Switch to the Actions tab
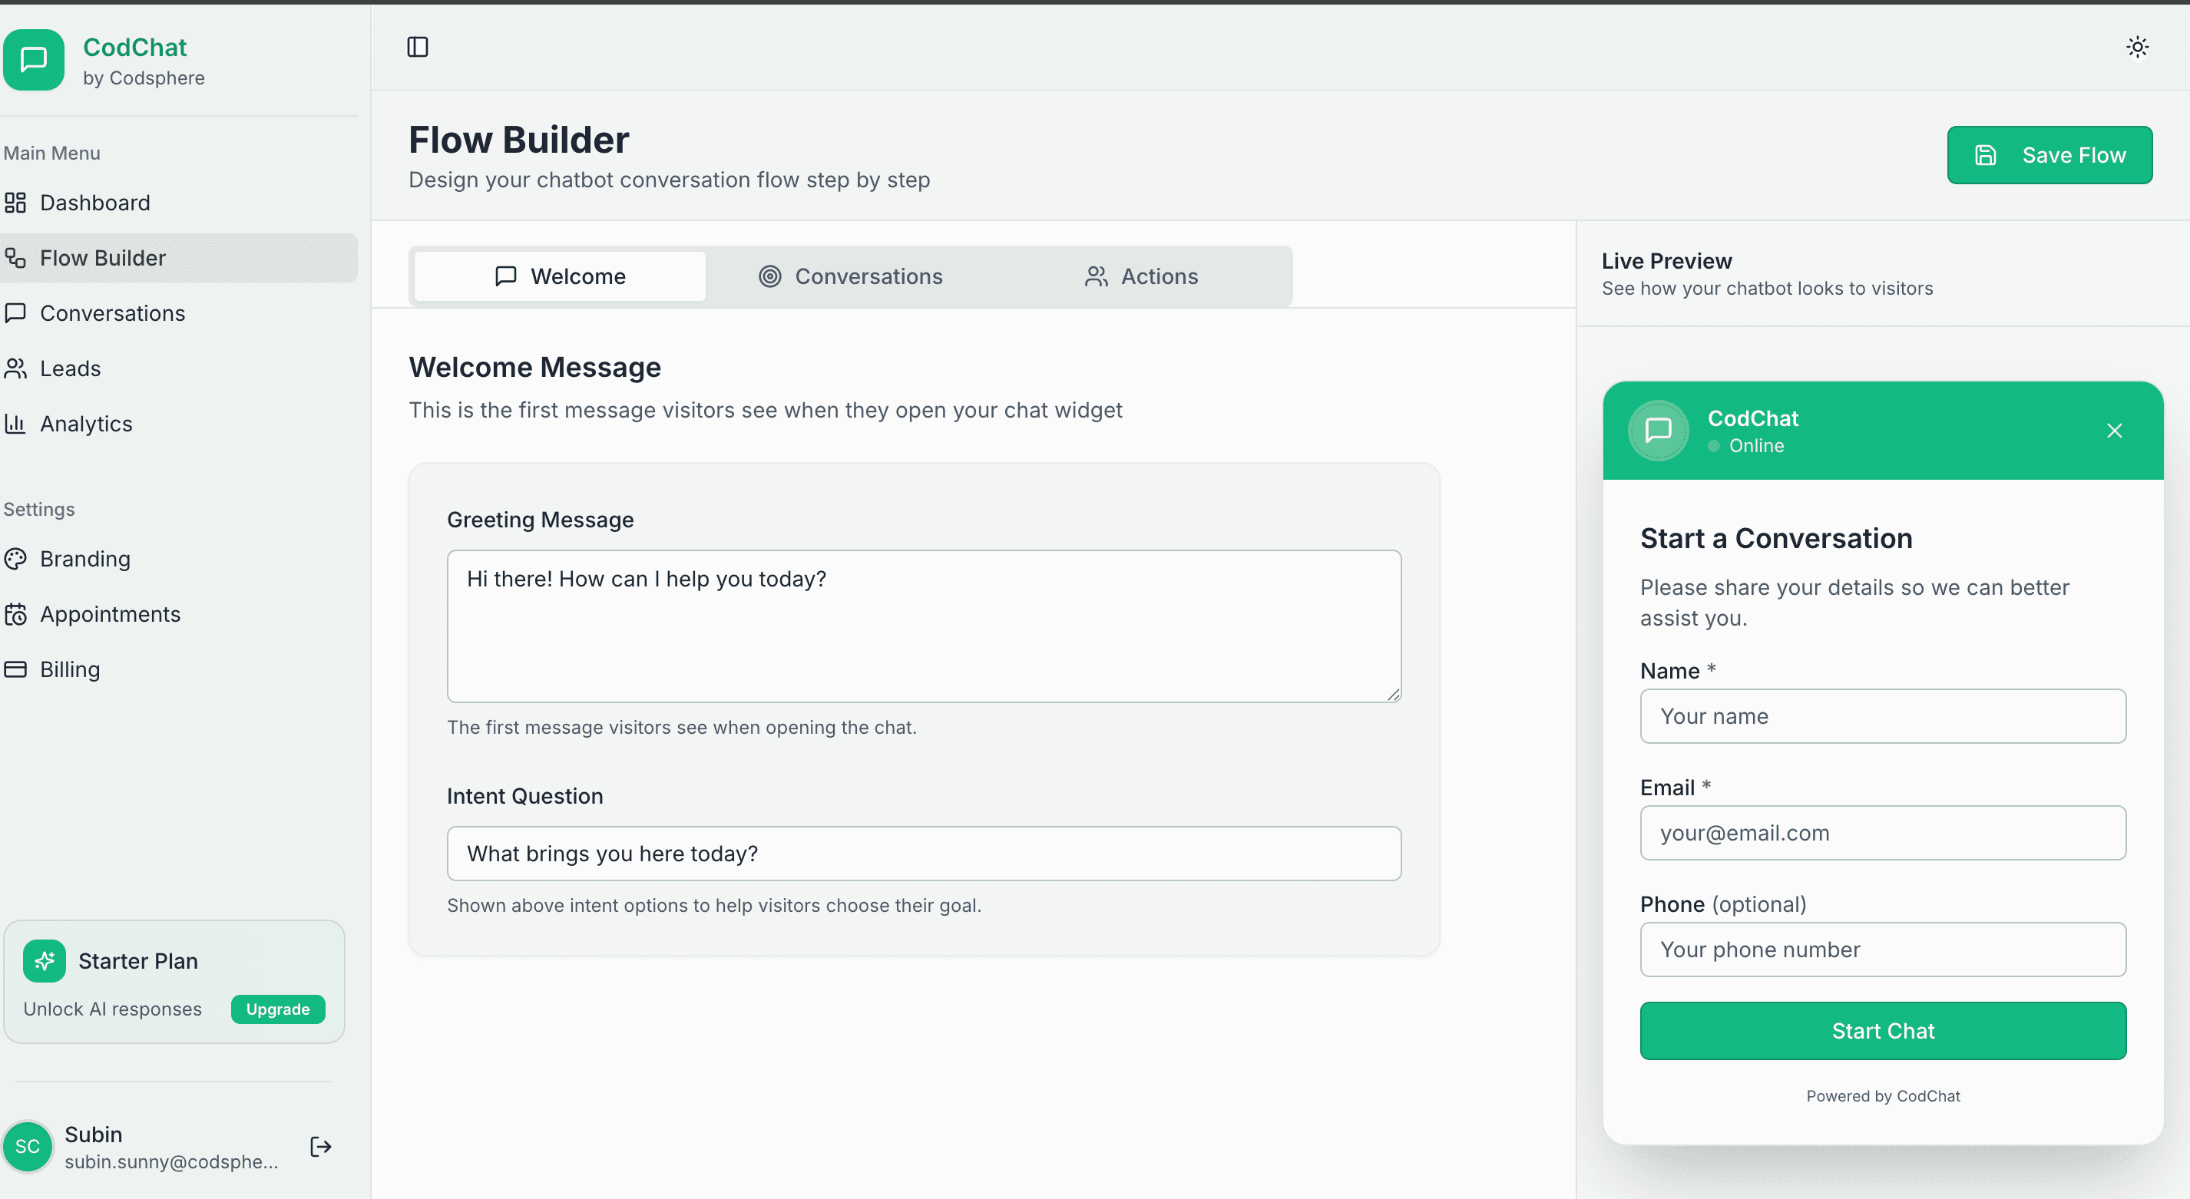Viewport: 2190px width, 1199px height. pyautogui.click(x=1142, y=276)
